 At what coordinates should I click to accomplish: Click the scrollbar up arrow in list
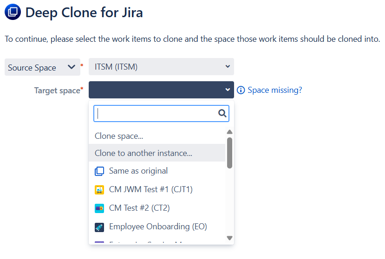pyautogui.click(x=229, y=132)
